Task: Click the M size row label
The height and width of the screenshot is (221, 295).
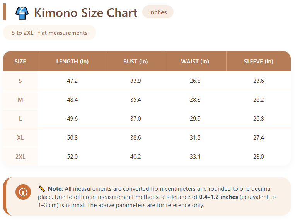Action: point(20,100)
